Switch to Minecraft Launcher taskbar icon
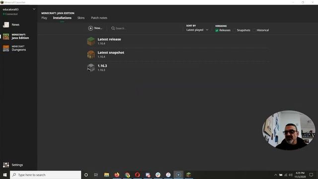Screen dimensions: 318x179 (x=189, y=175)
